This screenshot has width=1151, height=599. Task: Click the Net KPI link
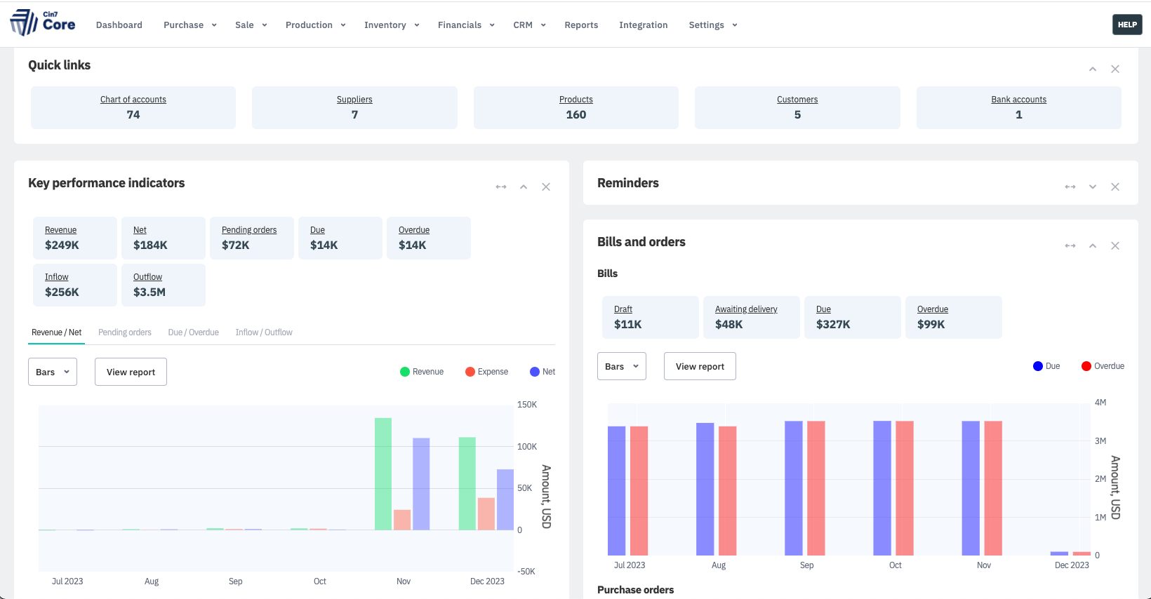tap(140, 230)
